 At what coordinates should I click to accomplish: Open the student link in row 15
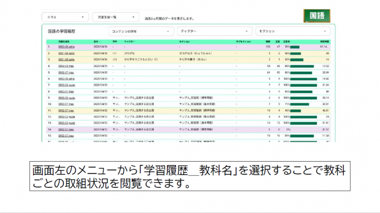click(66, 136)
